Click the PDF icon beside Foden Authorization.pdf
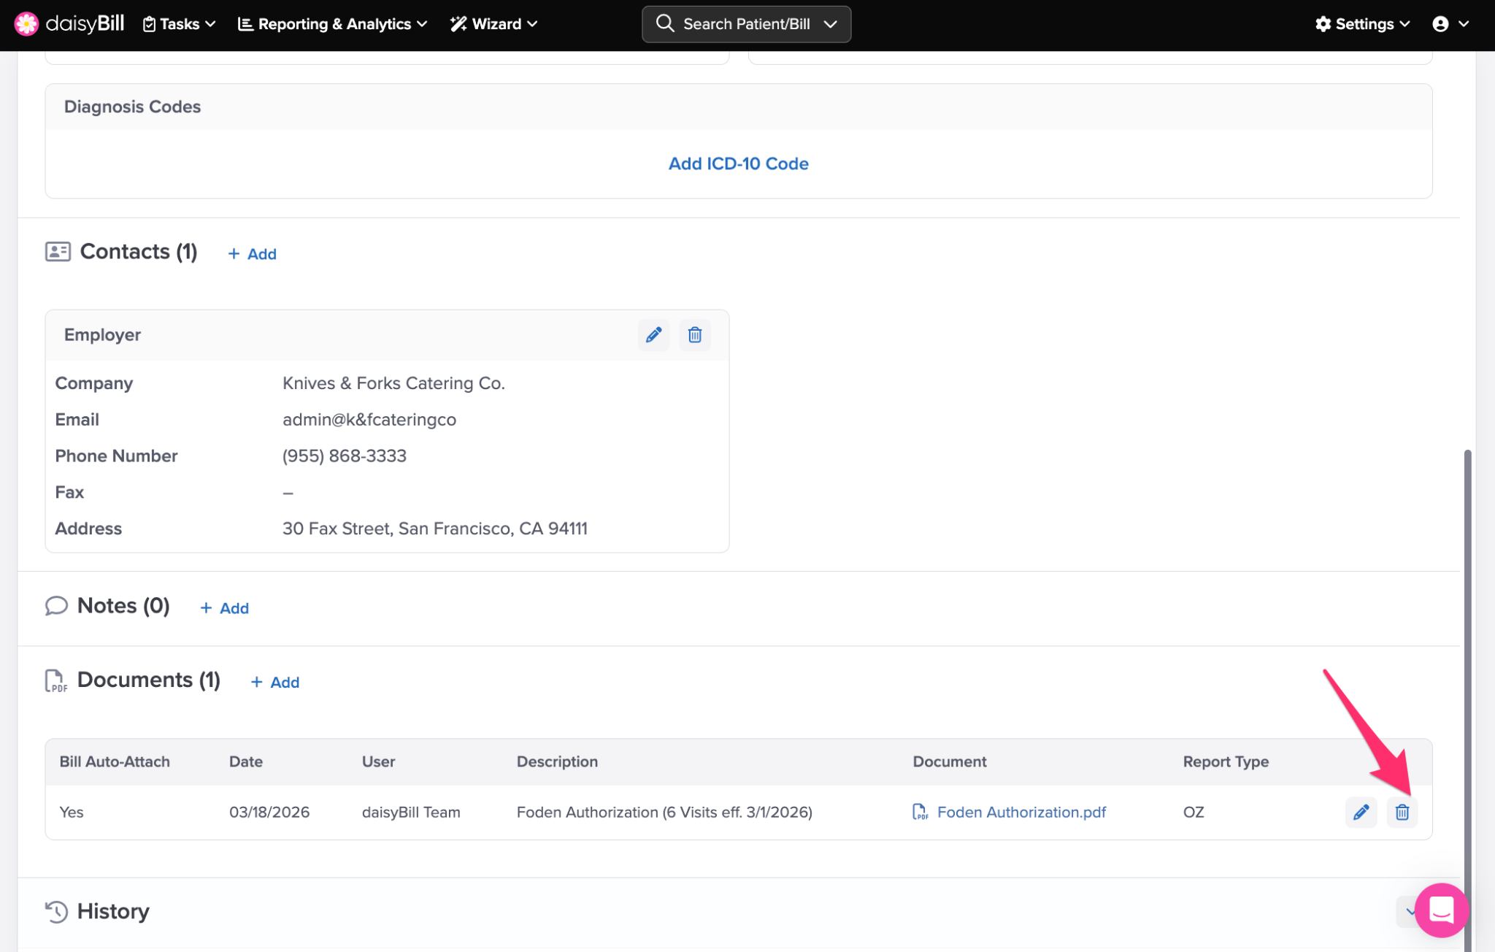Screen dimensions: 1495x952 [920, 813]
